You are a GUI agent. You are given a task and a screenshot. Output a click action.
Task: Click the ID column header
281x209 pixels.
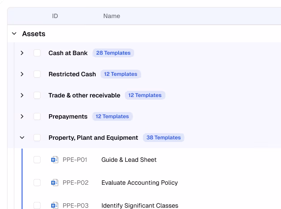pos(55,16)
